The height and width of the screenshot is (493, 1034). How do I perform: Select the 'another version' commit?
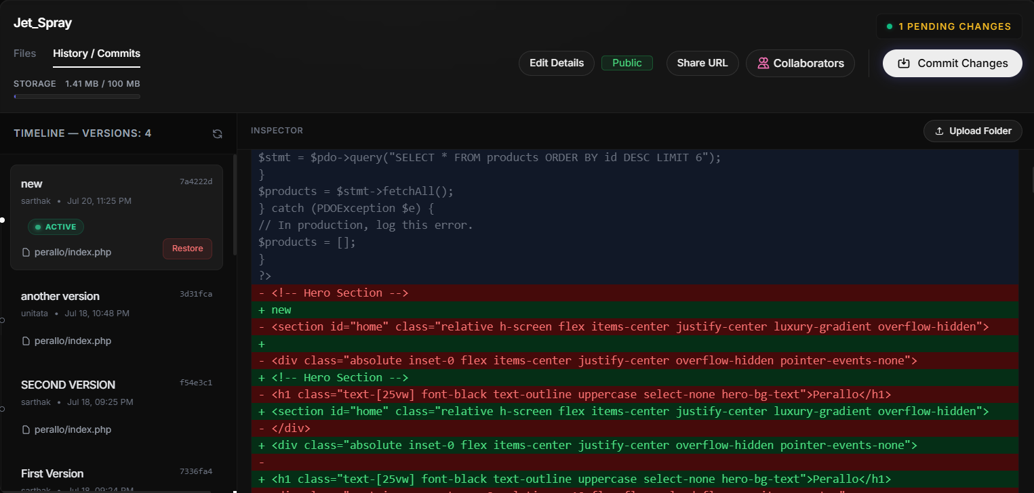click(117, 318)
